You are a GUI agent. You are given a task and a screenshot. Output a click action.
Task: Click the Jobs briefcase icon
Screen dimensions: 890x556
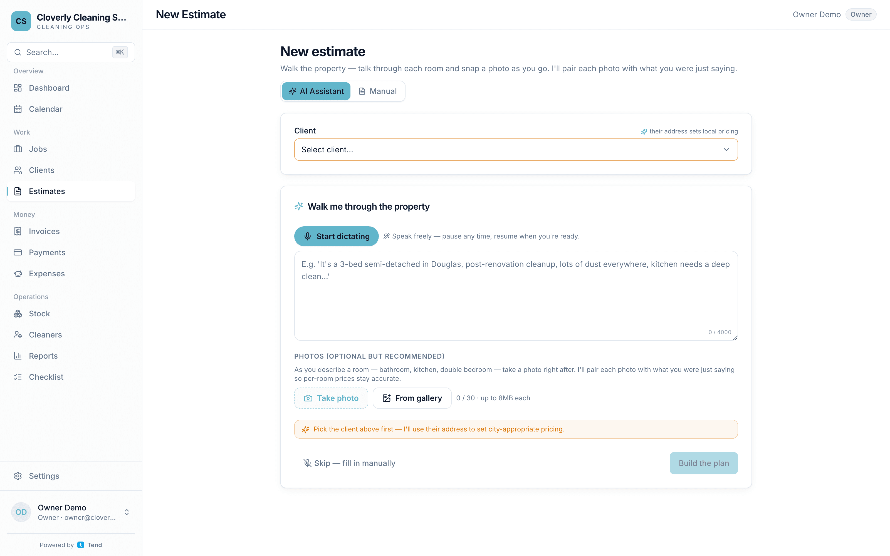pyautogui.click(x=18, y=149)
